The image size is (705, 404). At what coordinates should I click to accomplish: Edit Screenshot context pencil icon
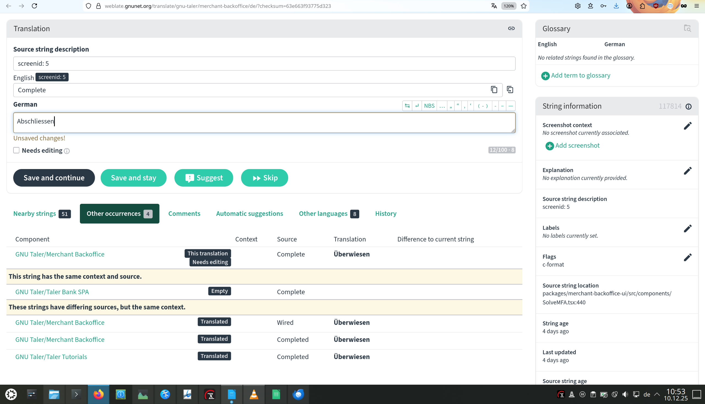point(688,126)
